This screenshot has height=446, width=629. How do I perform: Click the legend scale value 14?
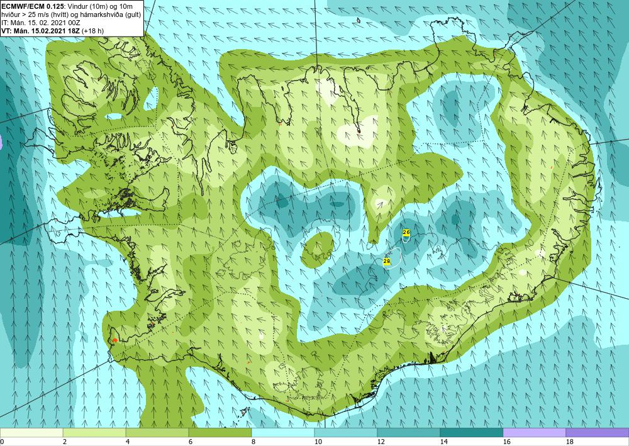(443, 442)
